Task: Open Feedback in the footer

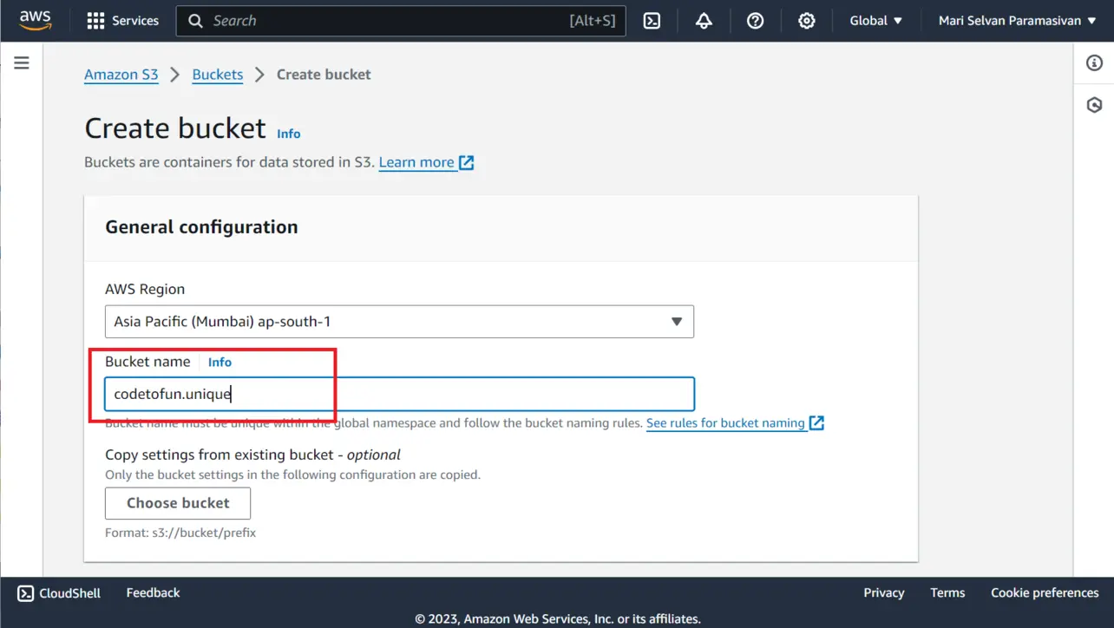Action: pos(153,593)
